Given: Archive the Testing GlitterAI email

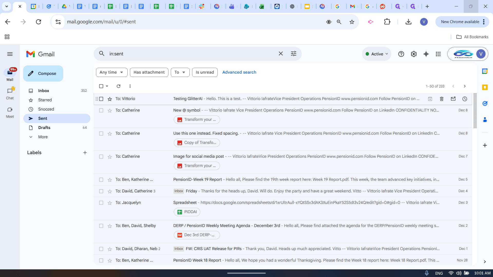Looking at the screenshot, I should click(x=430, y=99).
